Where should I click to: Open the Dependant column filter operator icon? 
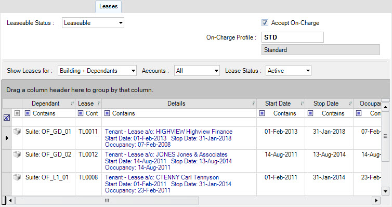coord(28,113)
